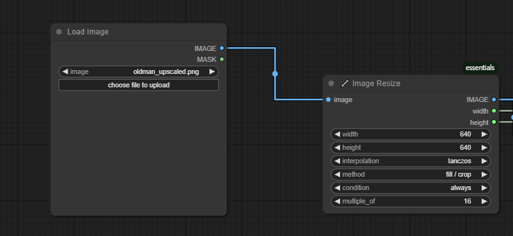Click the Load Image node title

pyautogui.click(x=87, y=32)
